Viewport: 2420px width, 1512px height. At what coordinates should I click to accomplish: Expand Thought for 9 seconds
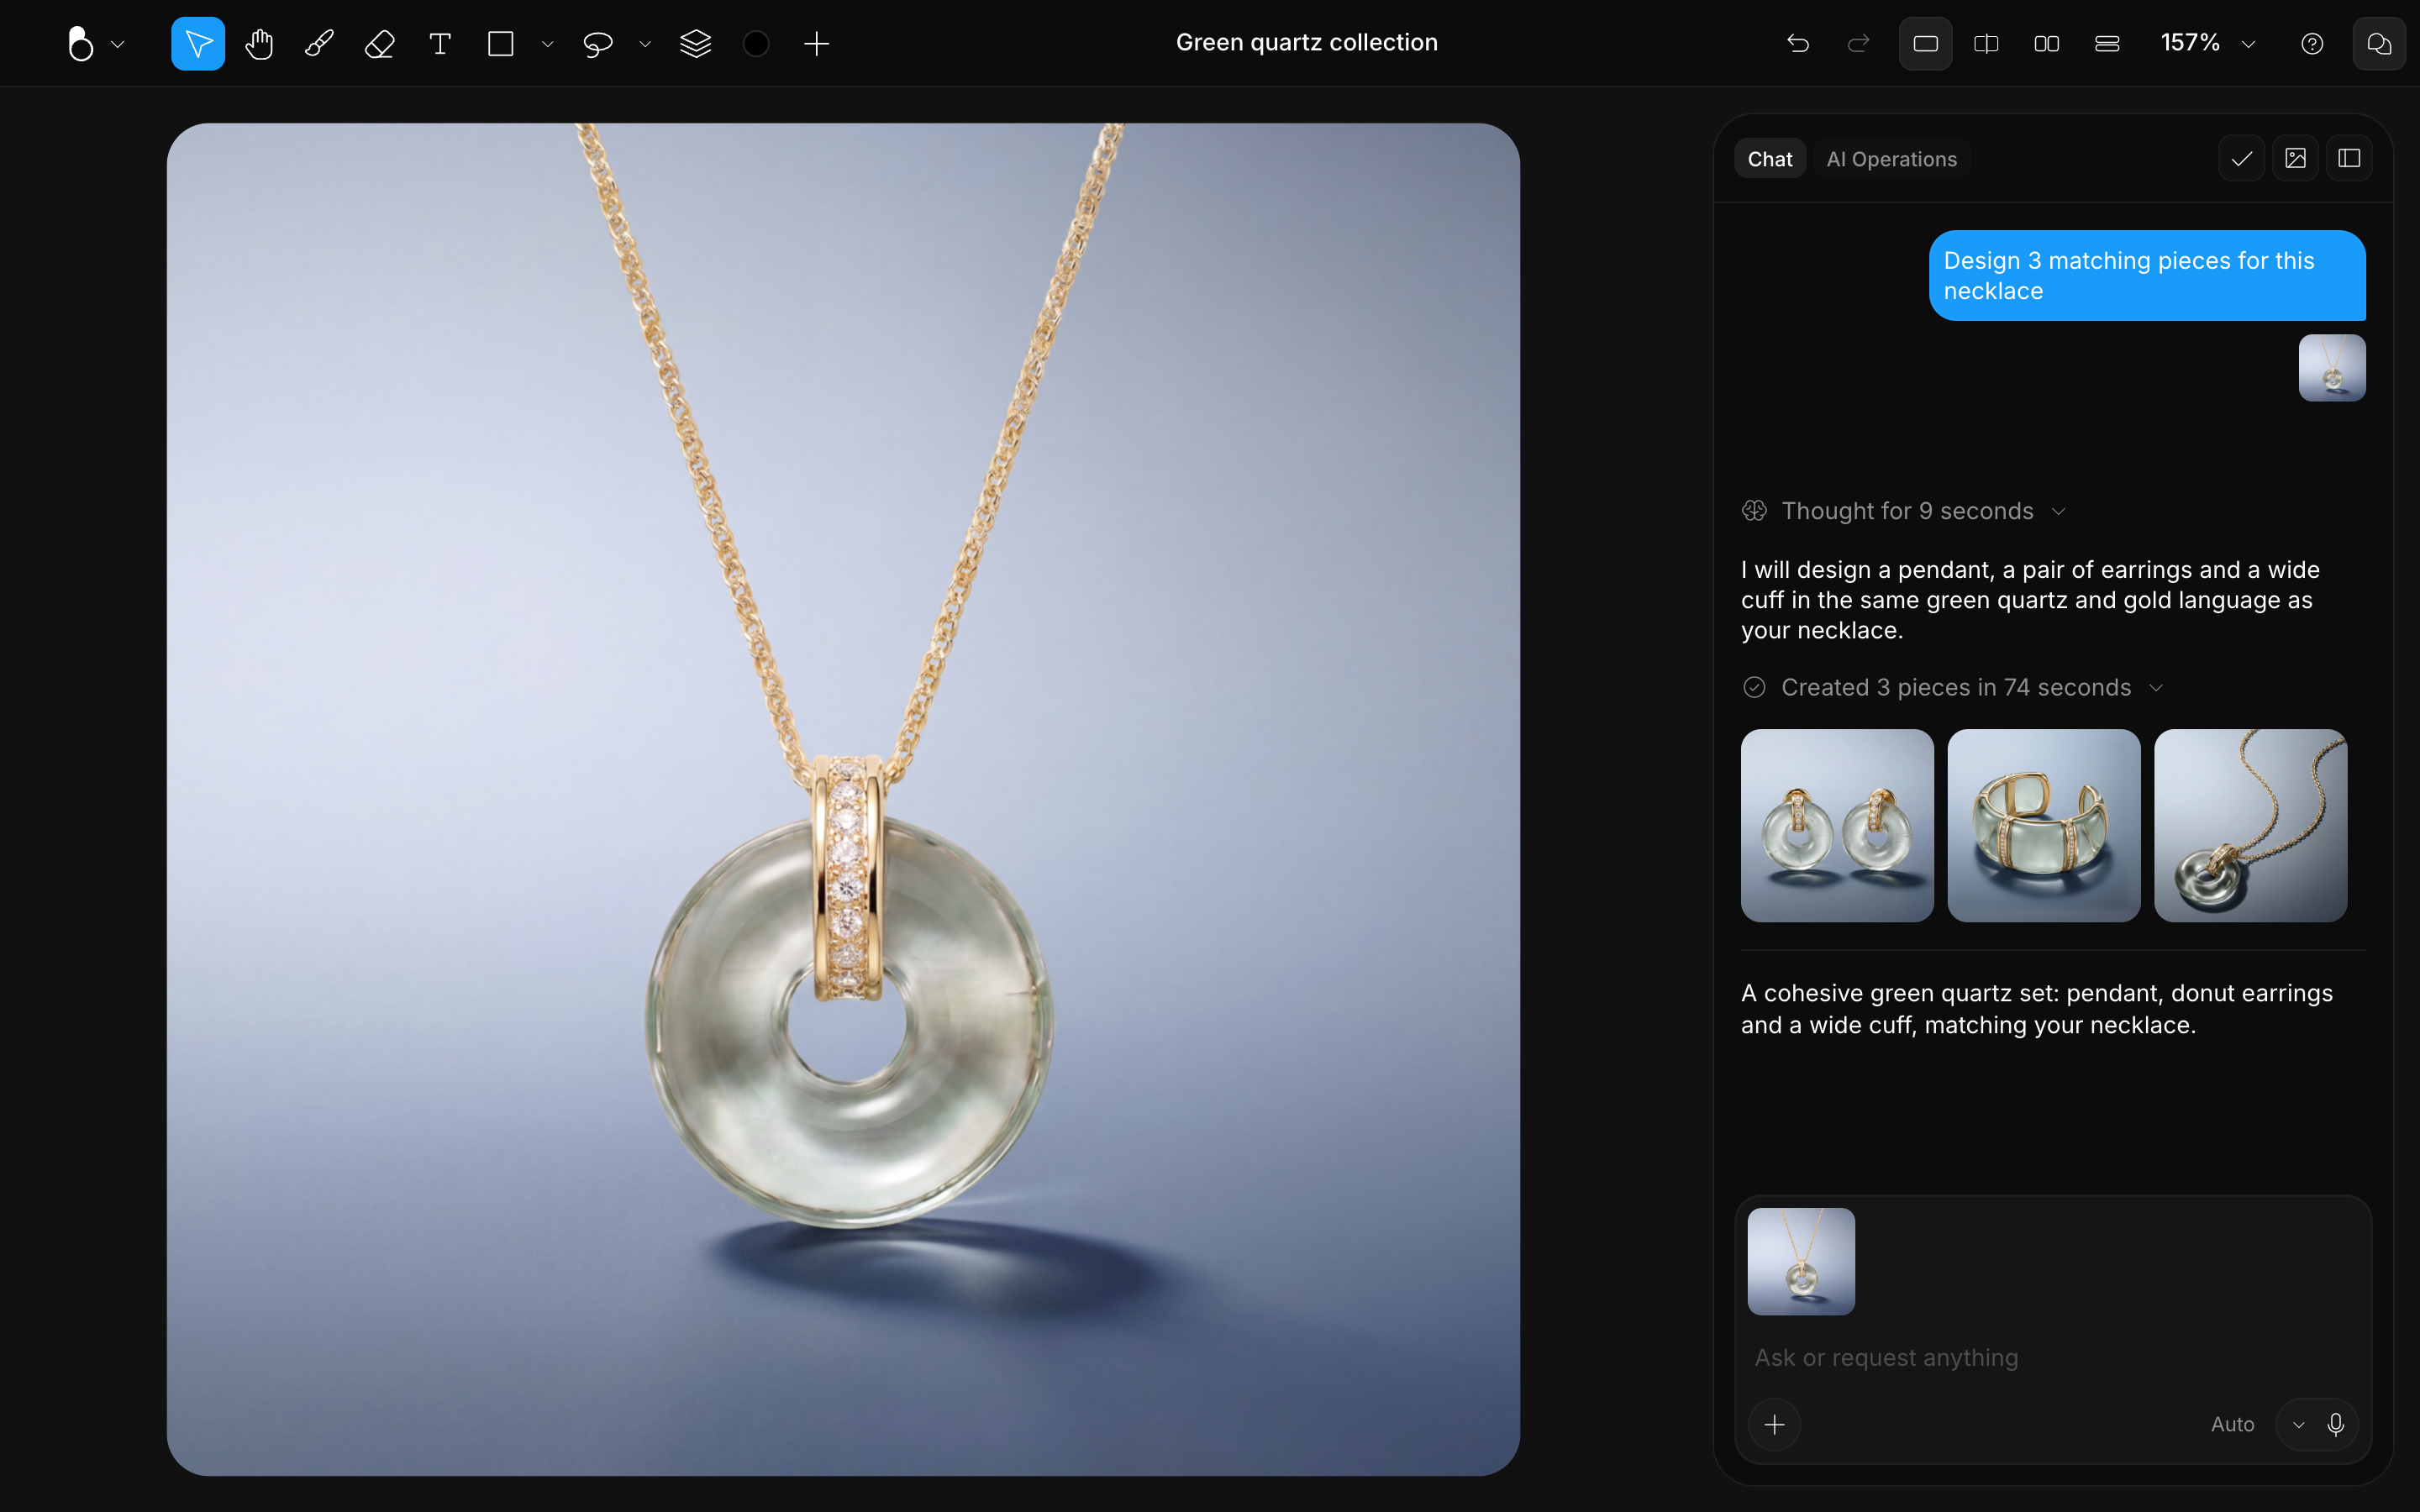point(1903,511)
